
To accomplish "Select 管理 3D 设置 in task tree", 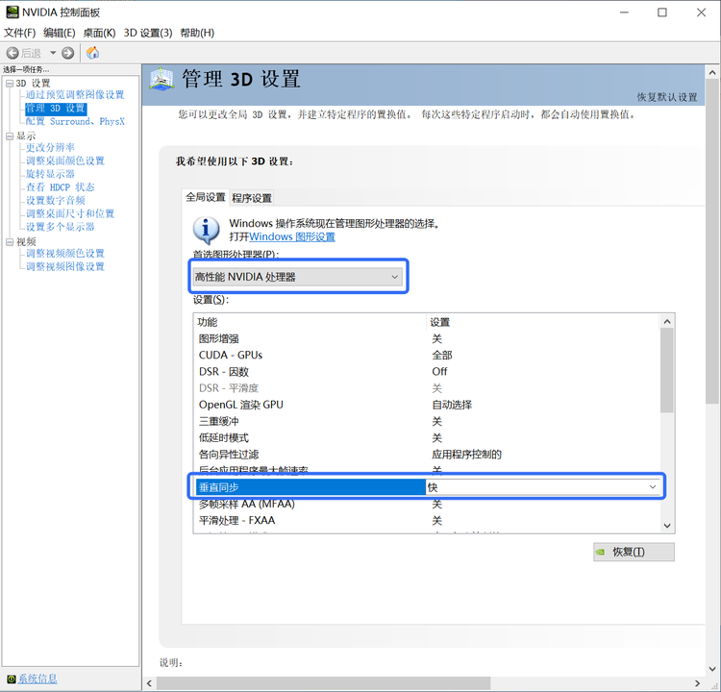I will click(56, 109).
